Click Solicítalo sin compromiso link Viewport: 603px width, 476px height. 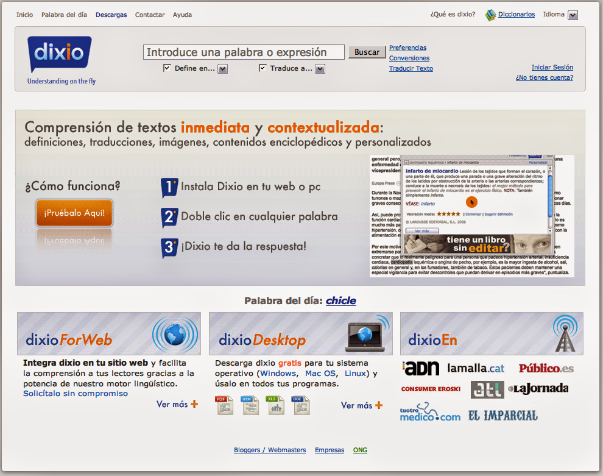coord(76,394)
